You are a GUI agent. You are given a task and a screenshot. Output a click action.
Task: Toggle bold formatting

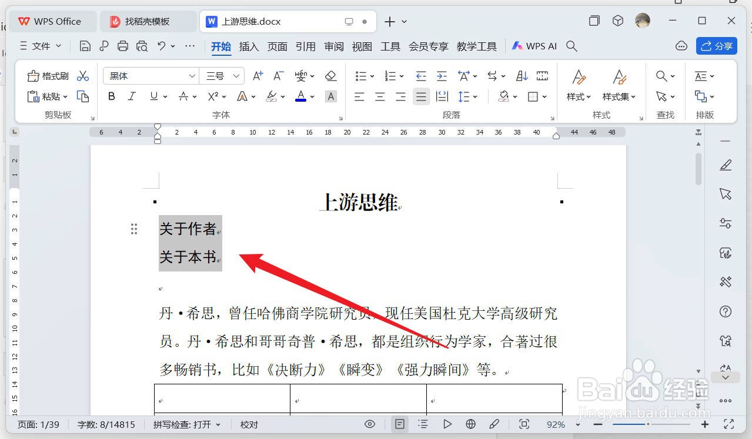click(x=111, y=96)
